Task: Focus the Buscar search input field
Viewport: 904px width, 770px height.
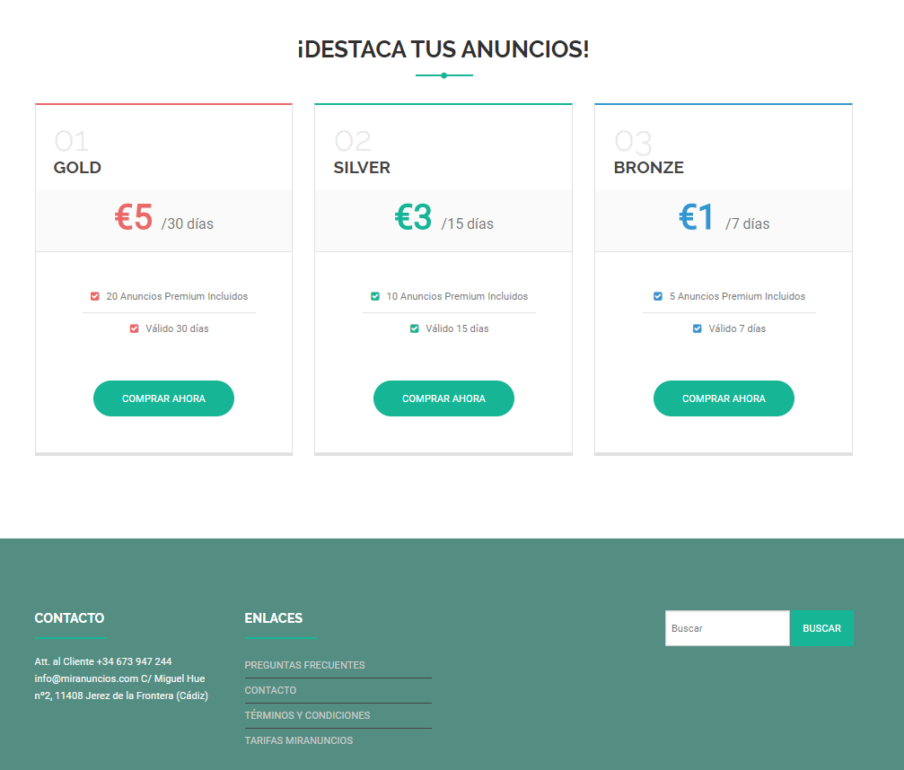Action: pyautogui.click(x=727, y=628)
